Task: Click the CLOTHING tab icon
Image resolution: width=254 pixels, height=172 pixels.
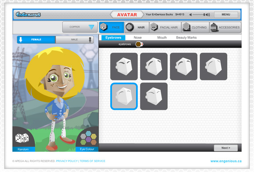Action: (186, 27)
